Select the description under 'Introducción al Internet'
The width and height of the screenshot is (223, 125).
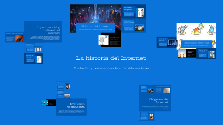point(196,45)
